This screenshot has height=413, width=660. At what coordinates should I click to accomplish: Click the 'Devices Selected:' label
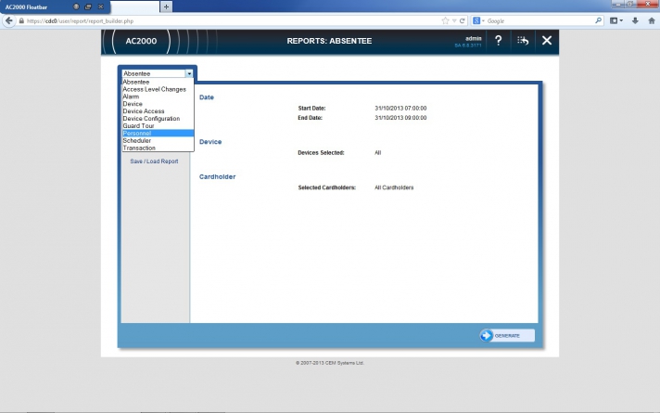coord(321,153)
